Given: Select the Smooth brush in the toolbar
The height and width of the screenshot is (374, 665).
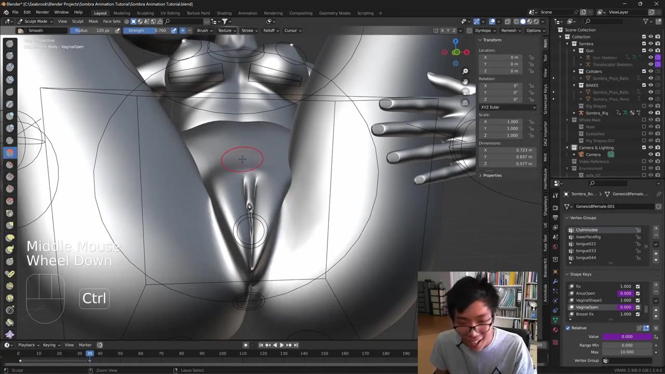Looking at the screenshot, I should [10, 153].
